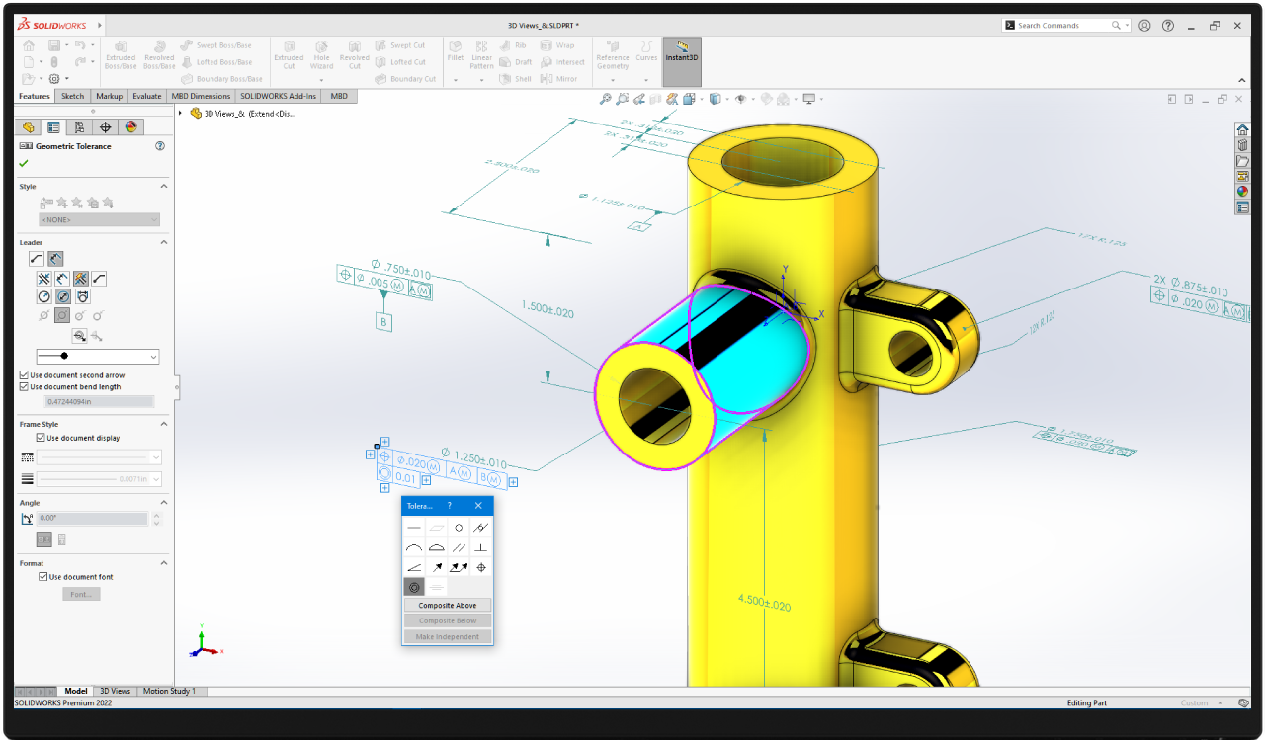Expand the 3D Views_& tree node

[181, 113]
